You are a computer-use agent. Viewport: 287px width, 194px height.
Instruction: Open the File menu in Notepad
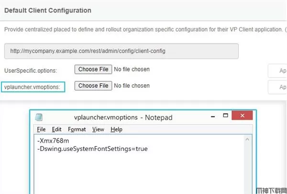pyautogui.click(x=41, y=129)
